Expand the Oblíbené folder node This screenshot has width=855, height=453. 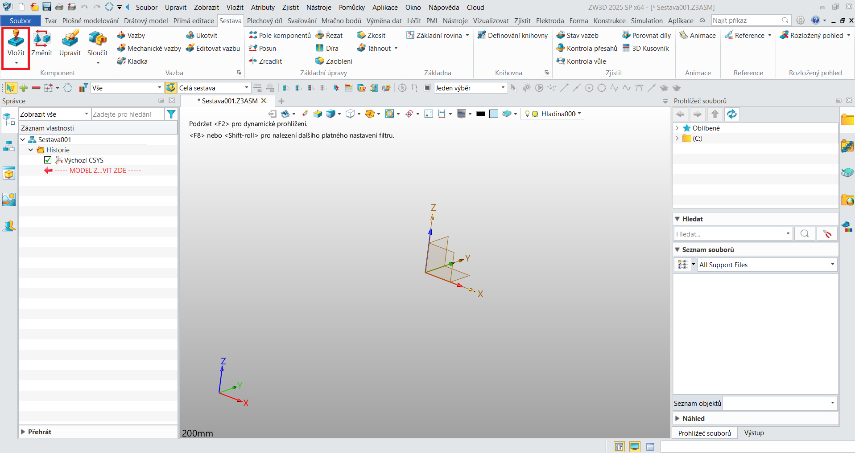(677, 128)
